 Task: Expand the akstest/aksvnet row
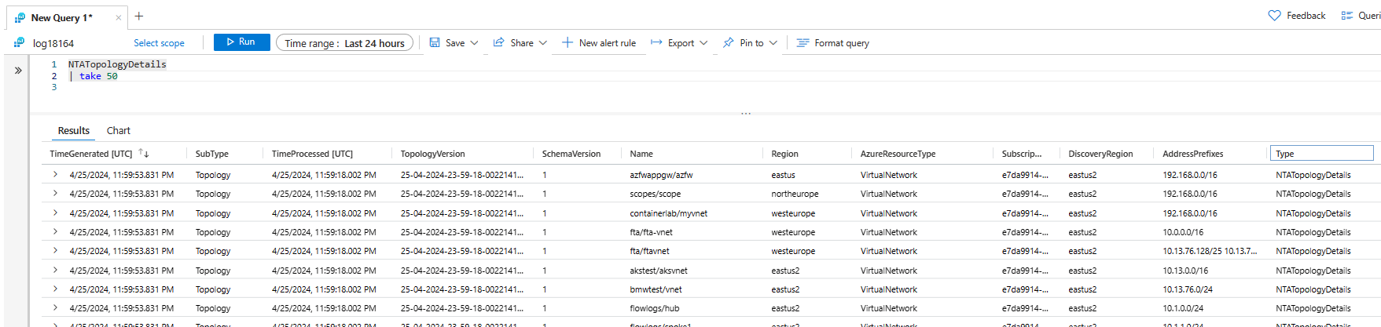pos(55,270)
